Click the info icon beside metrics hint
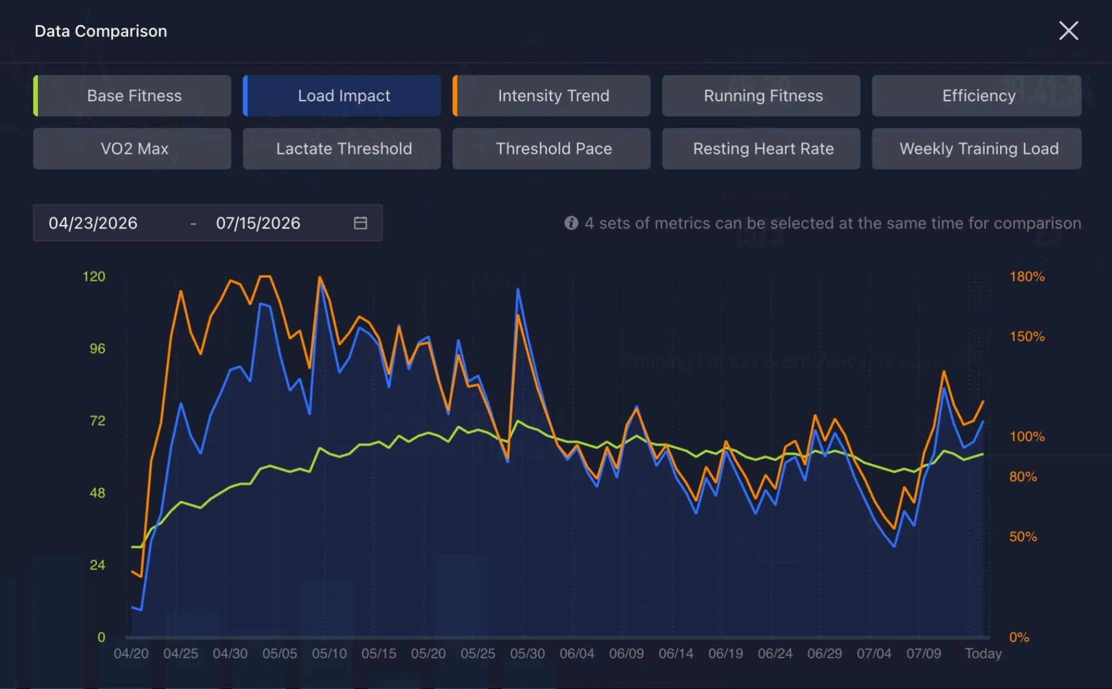 [571, 223]
